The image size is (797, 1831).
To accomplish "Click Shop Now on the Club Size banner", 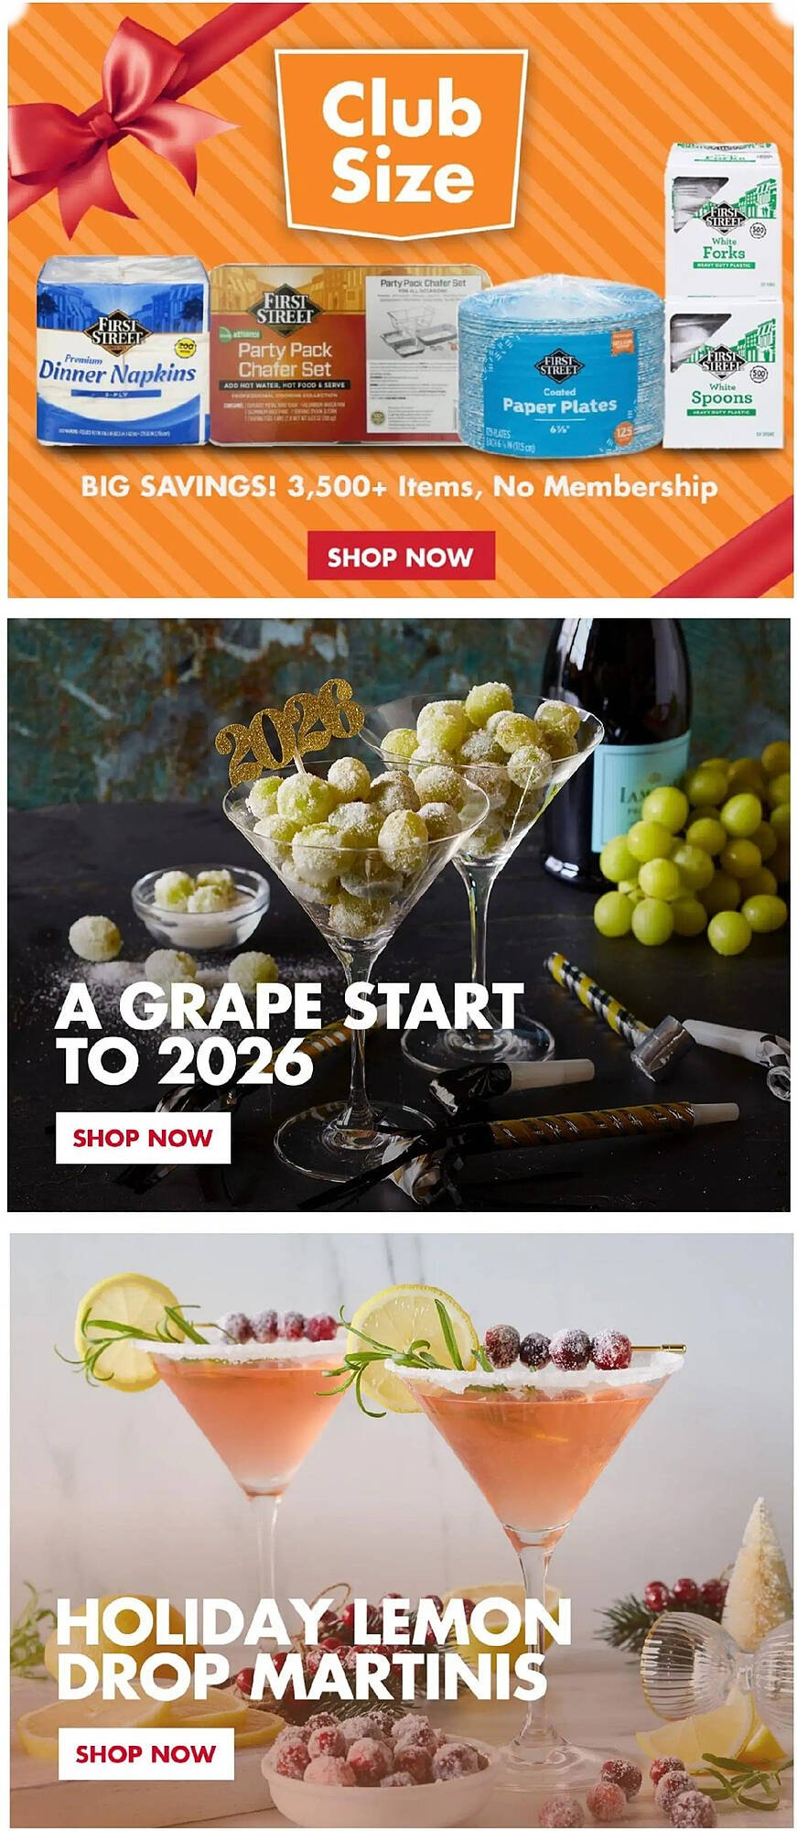I will pyautogui.click(x=401, y=556).
